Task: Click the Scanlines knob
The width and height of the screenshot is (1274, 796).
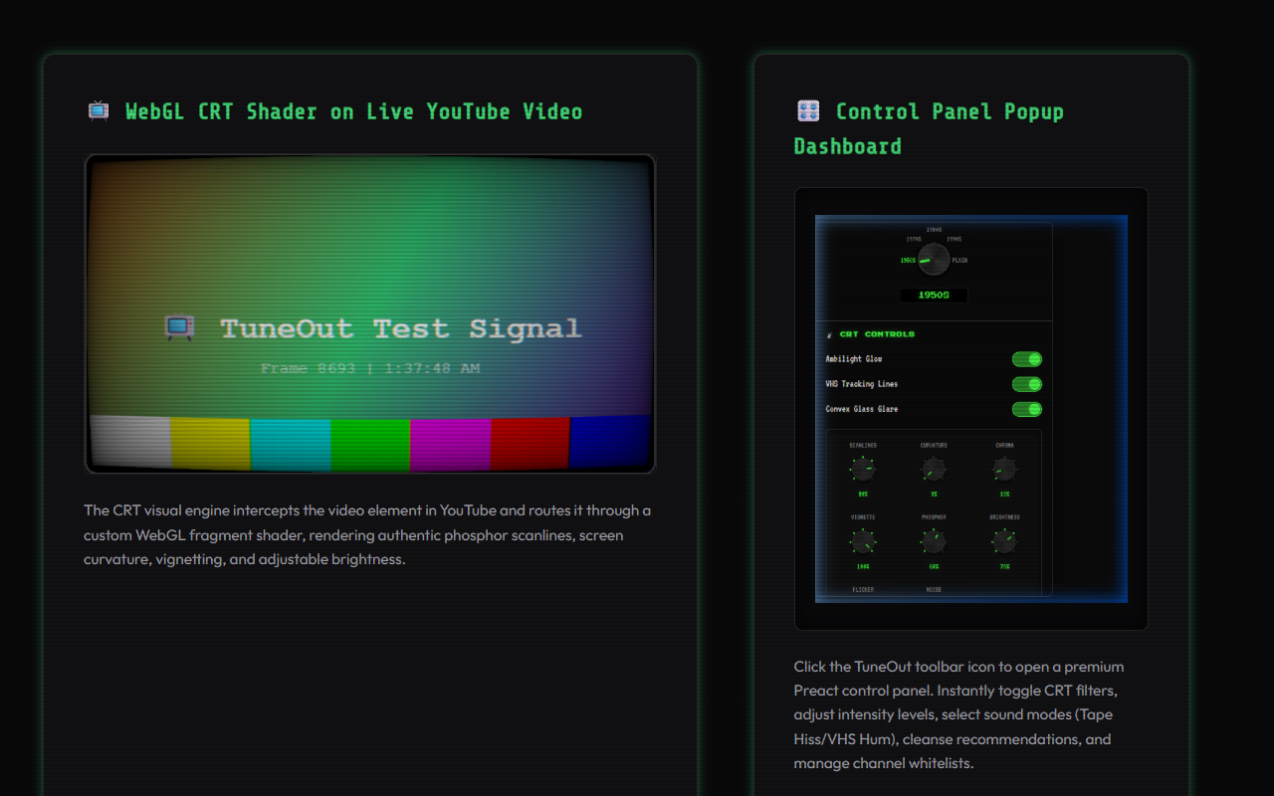Action: pos(863,470)
